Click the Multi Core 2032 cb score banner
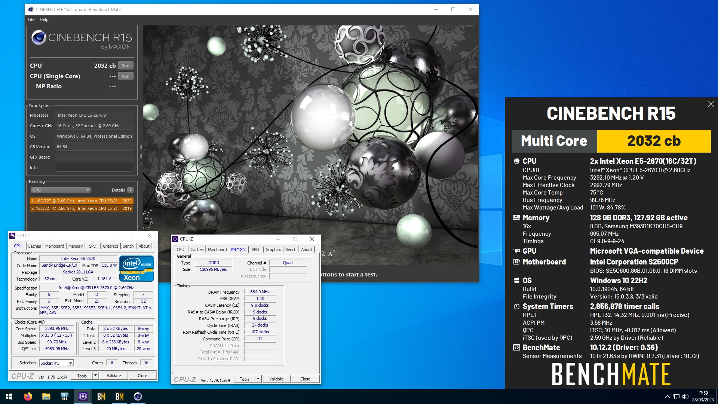The width and height of the screenshot is (718, 404). (x=611, y=141)
